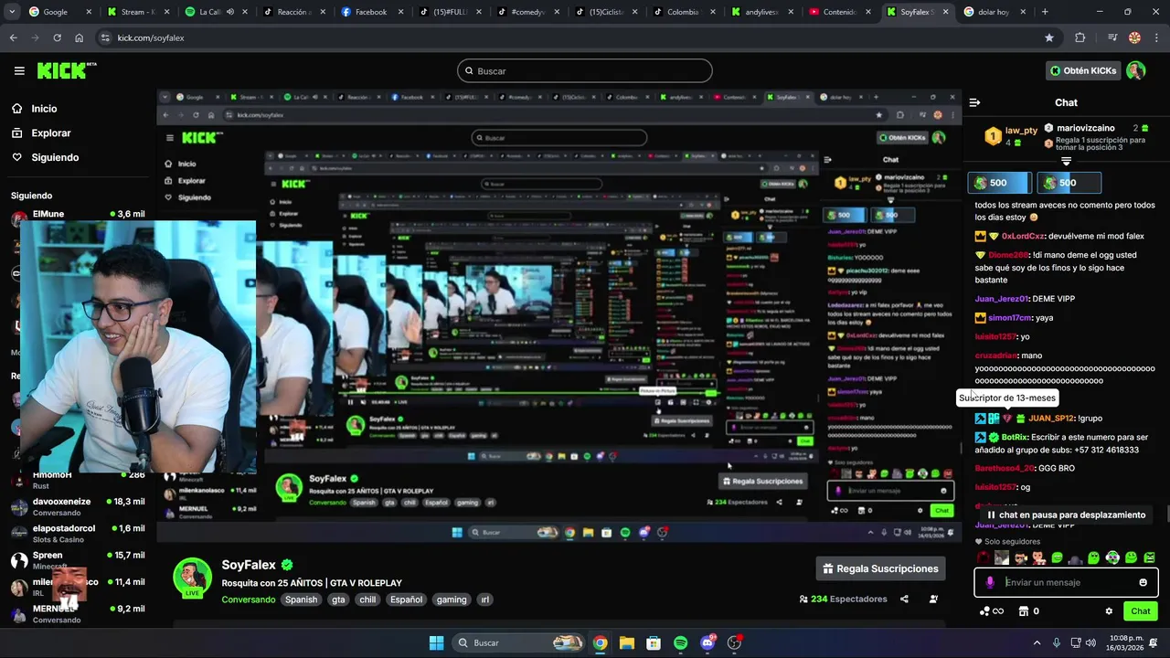Click Regala Suscripciones button
This screenshot has width=1170, height=658.
pyautogui.click(x=880, y=568)
